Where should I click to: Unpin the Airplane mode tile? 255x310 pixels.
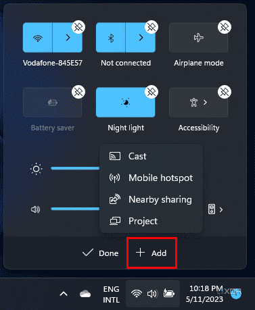point(225,27)
